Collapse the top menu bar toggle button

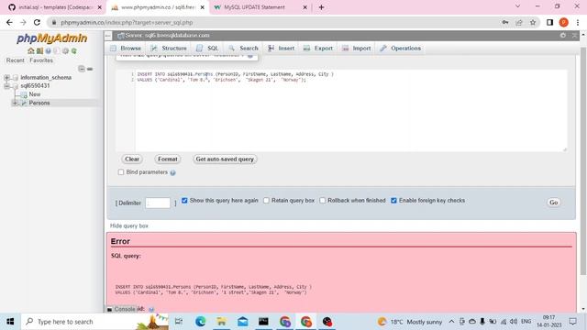[x=108, y=36]
